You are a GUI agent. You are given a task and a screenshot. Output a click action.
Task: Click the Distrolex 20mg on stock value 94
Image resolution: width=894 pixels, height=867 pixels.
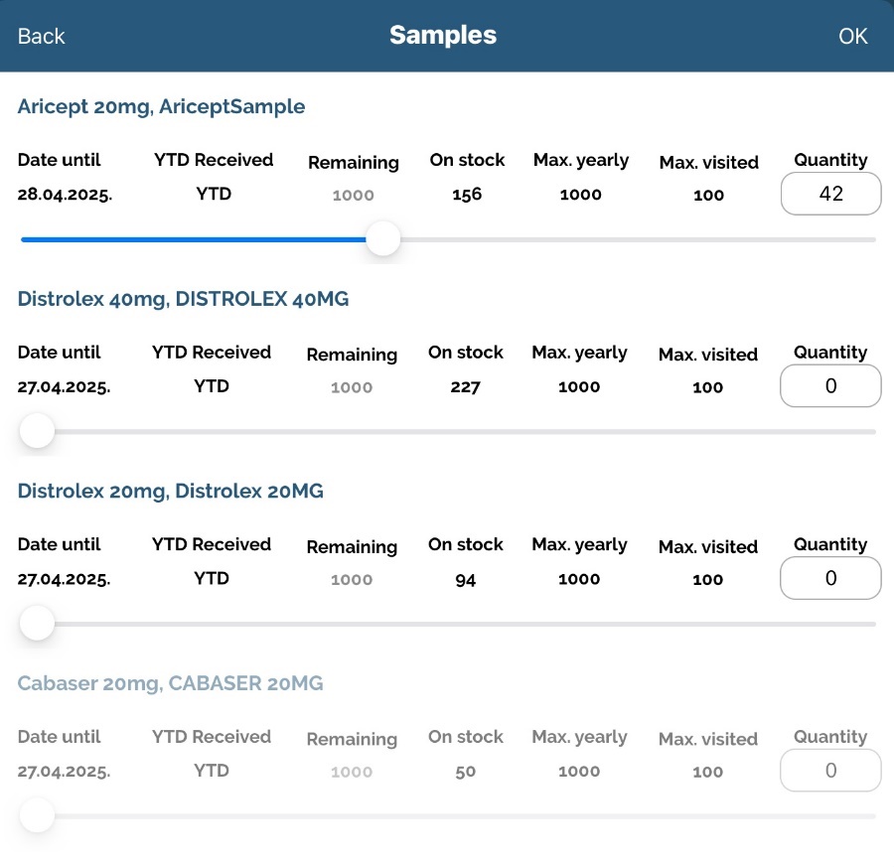(x=465, y=580)
